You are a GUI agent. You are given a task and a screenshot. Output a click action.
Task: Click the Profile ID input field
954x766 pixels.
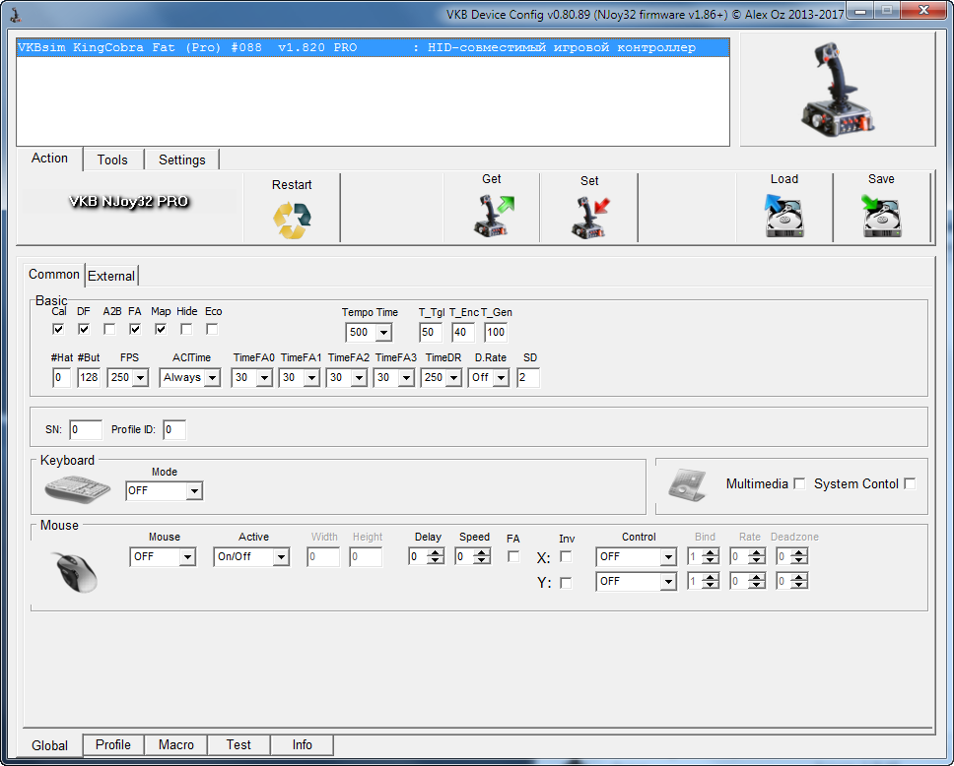174,429
